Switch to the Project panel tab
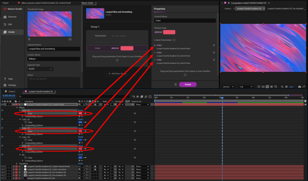 5,3
